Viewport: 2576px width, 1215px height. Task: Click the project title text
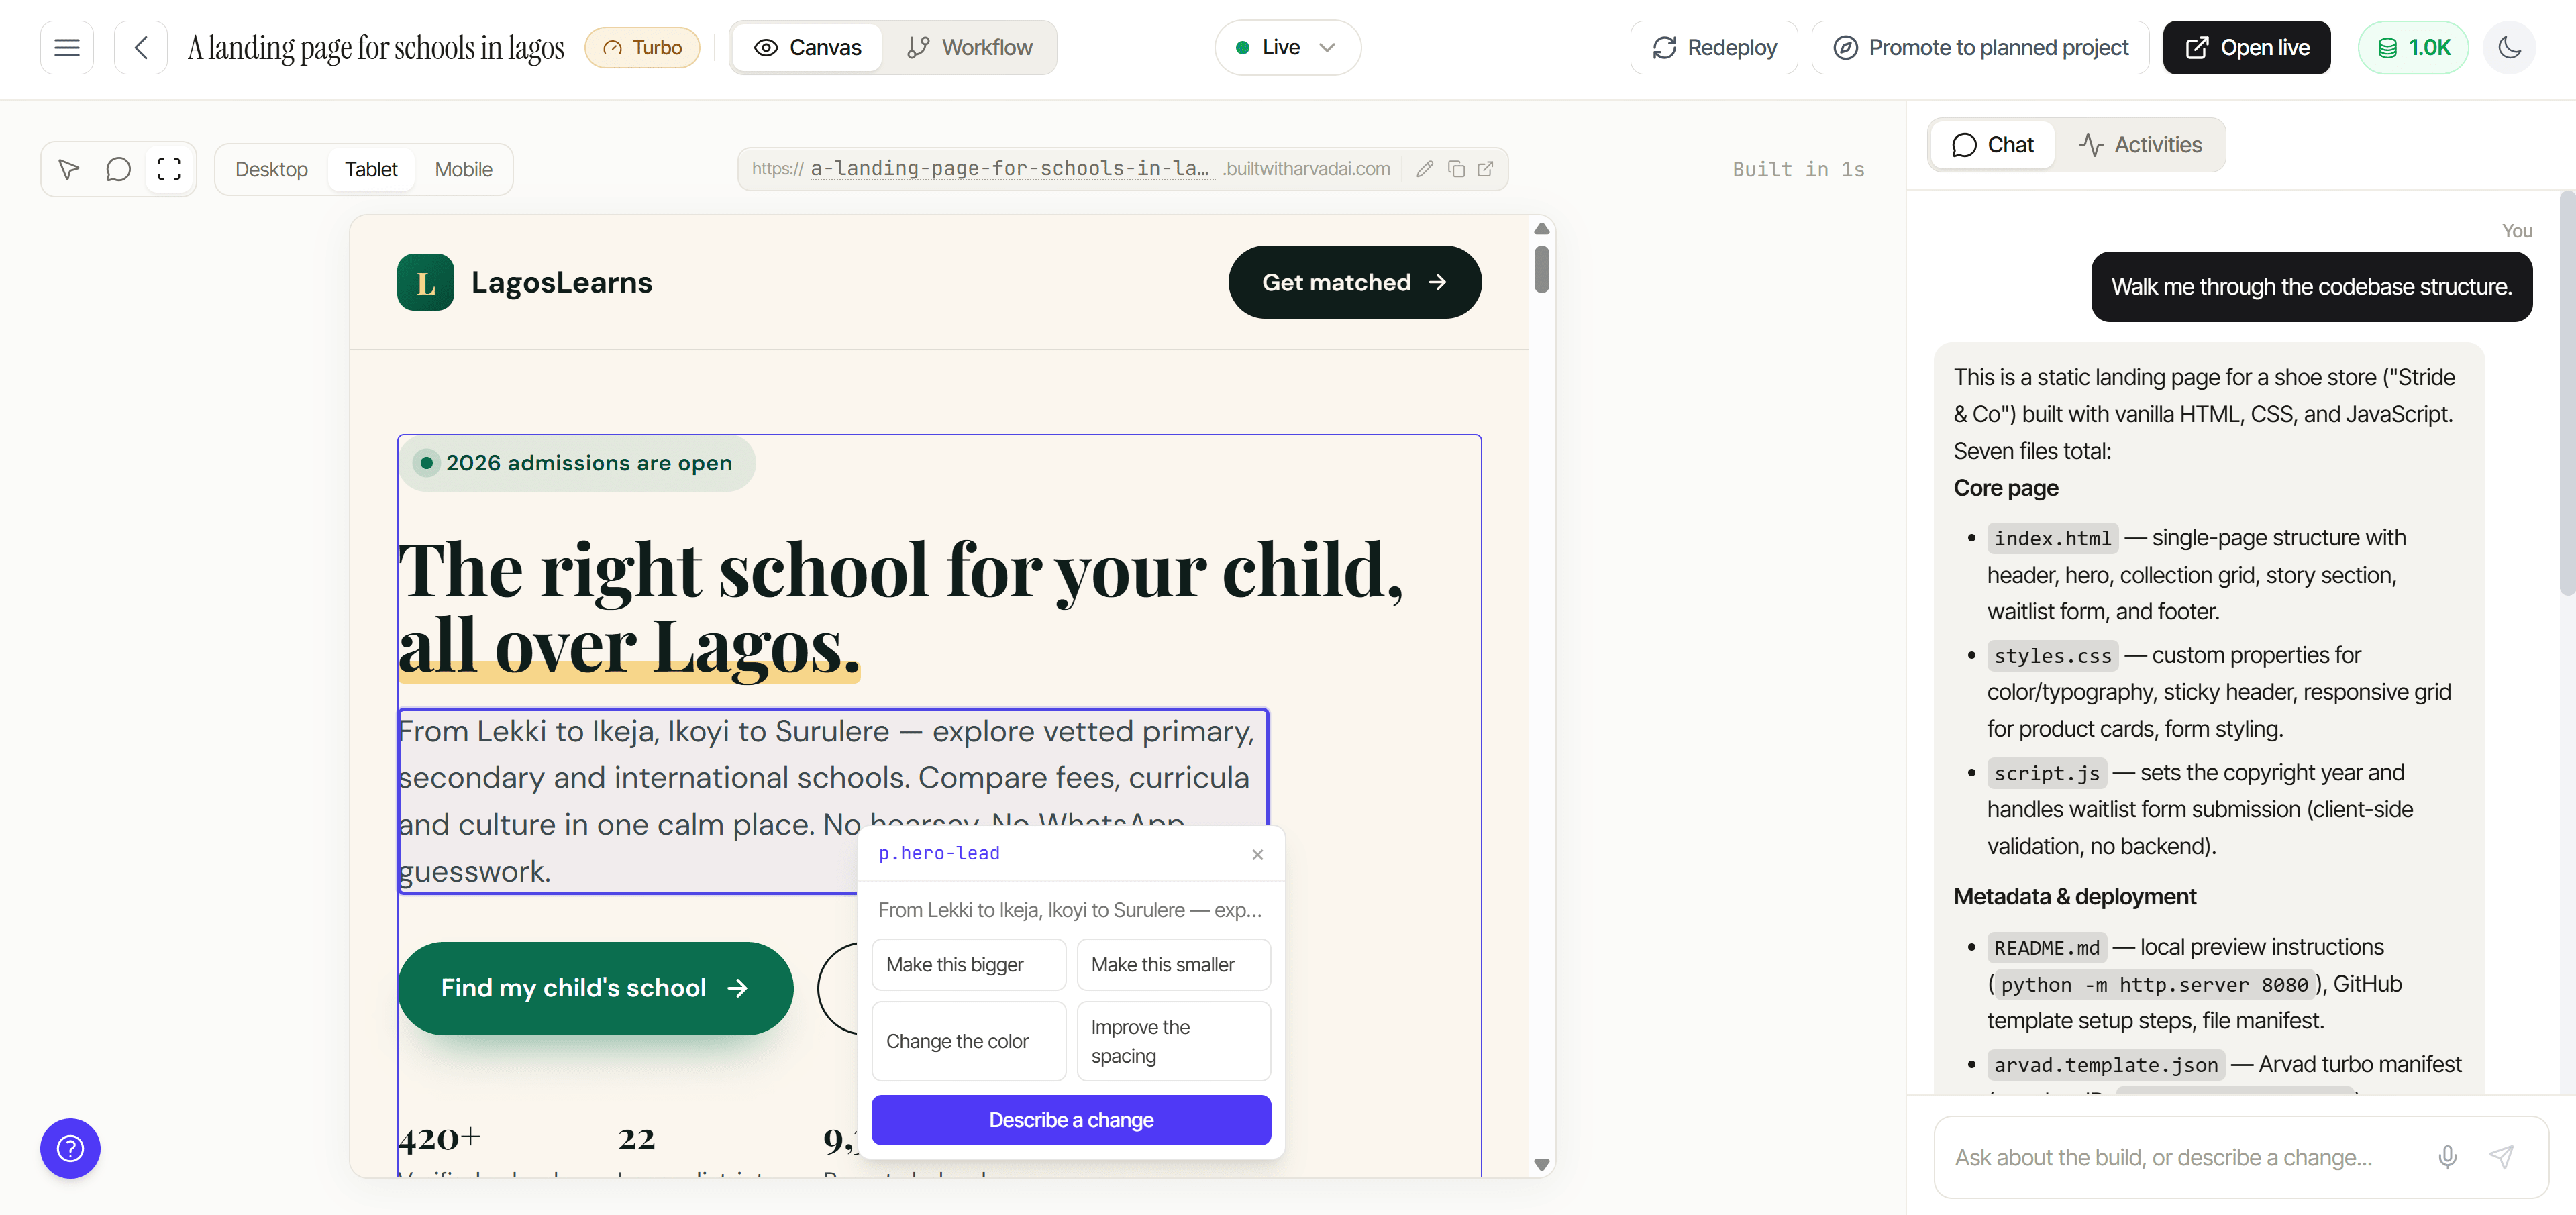(376, 47)
